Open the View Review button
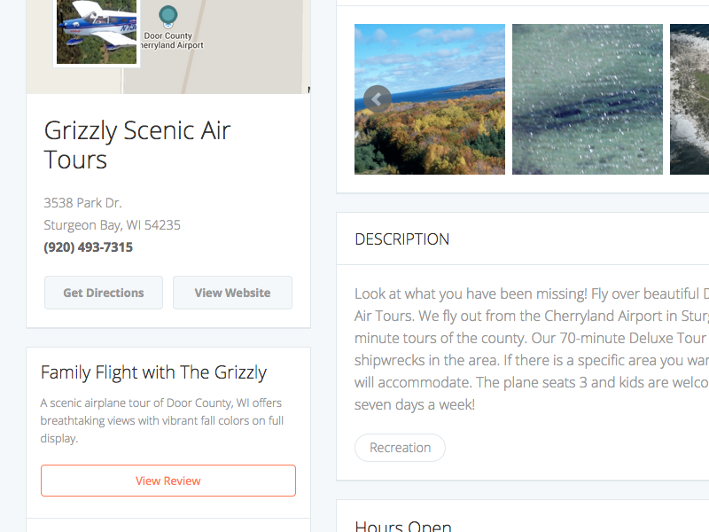Viewport: 709px width, 532px height. 168,481
